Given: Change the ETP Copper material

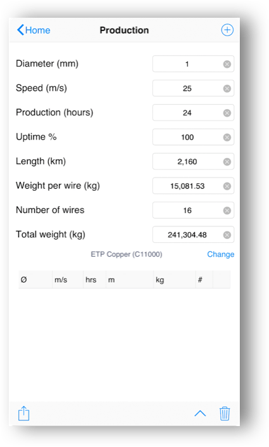Looking at the screenshot, I should coord(221,254).
